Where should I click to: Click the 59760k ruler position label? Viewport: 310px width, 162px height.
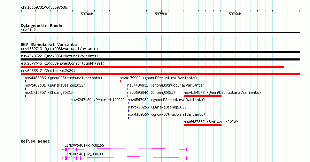(235, 14)
